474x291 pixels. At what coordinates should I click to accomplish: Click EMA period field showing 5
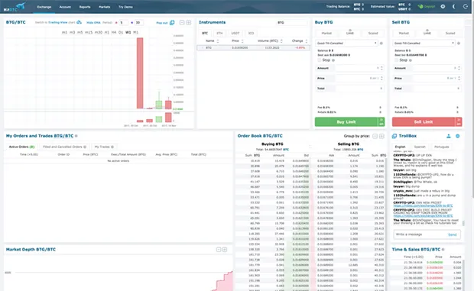point(124,23)
